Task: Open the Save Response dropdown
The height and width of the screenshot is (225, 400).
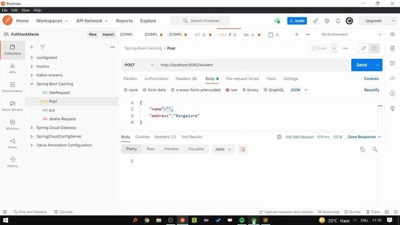Action: [364, 137]
